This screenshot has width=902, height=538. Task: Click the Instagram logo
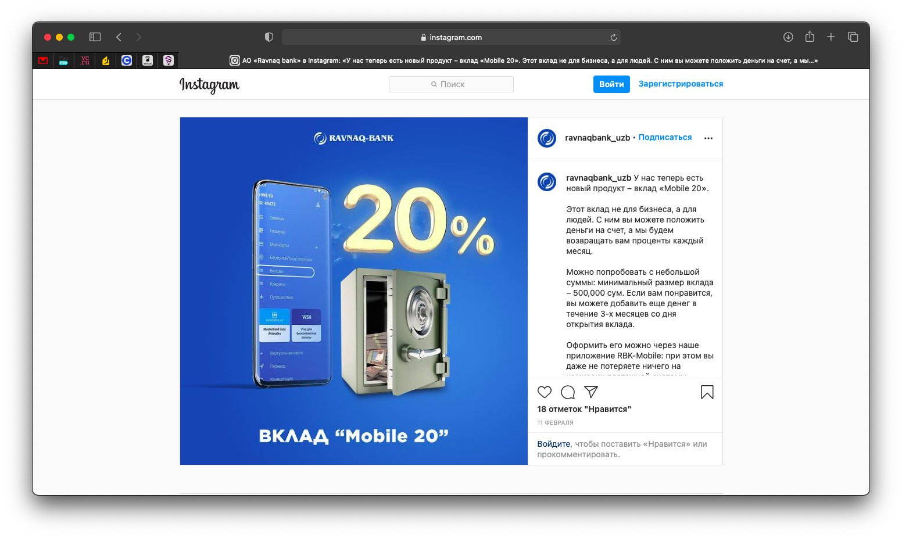[x=209, y=85]
